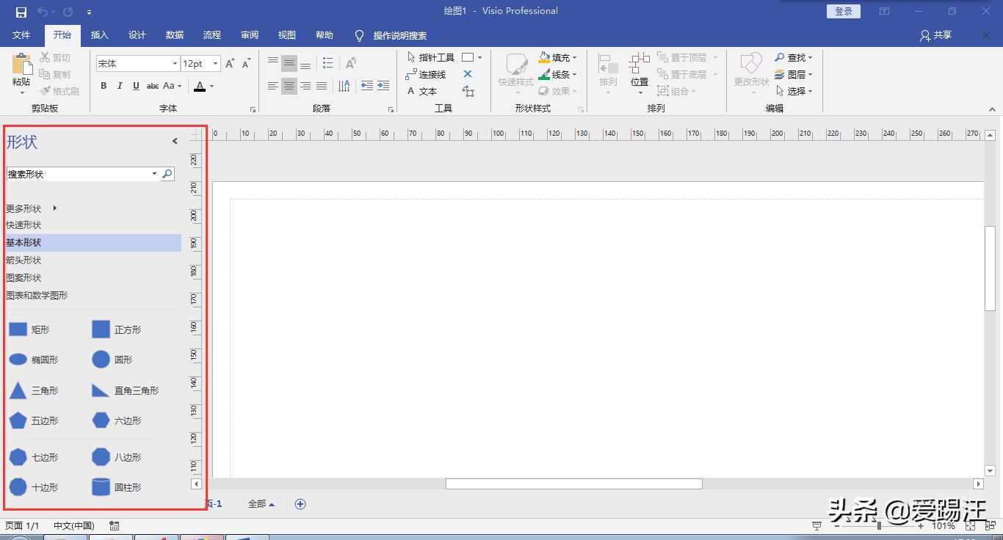
Task: Switch to the 视图 View tab
Action: click(287, 35)
